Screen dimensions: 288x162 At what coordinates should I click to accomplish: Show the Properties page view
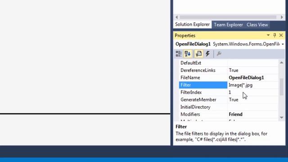coord(199,54)
